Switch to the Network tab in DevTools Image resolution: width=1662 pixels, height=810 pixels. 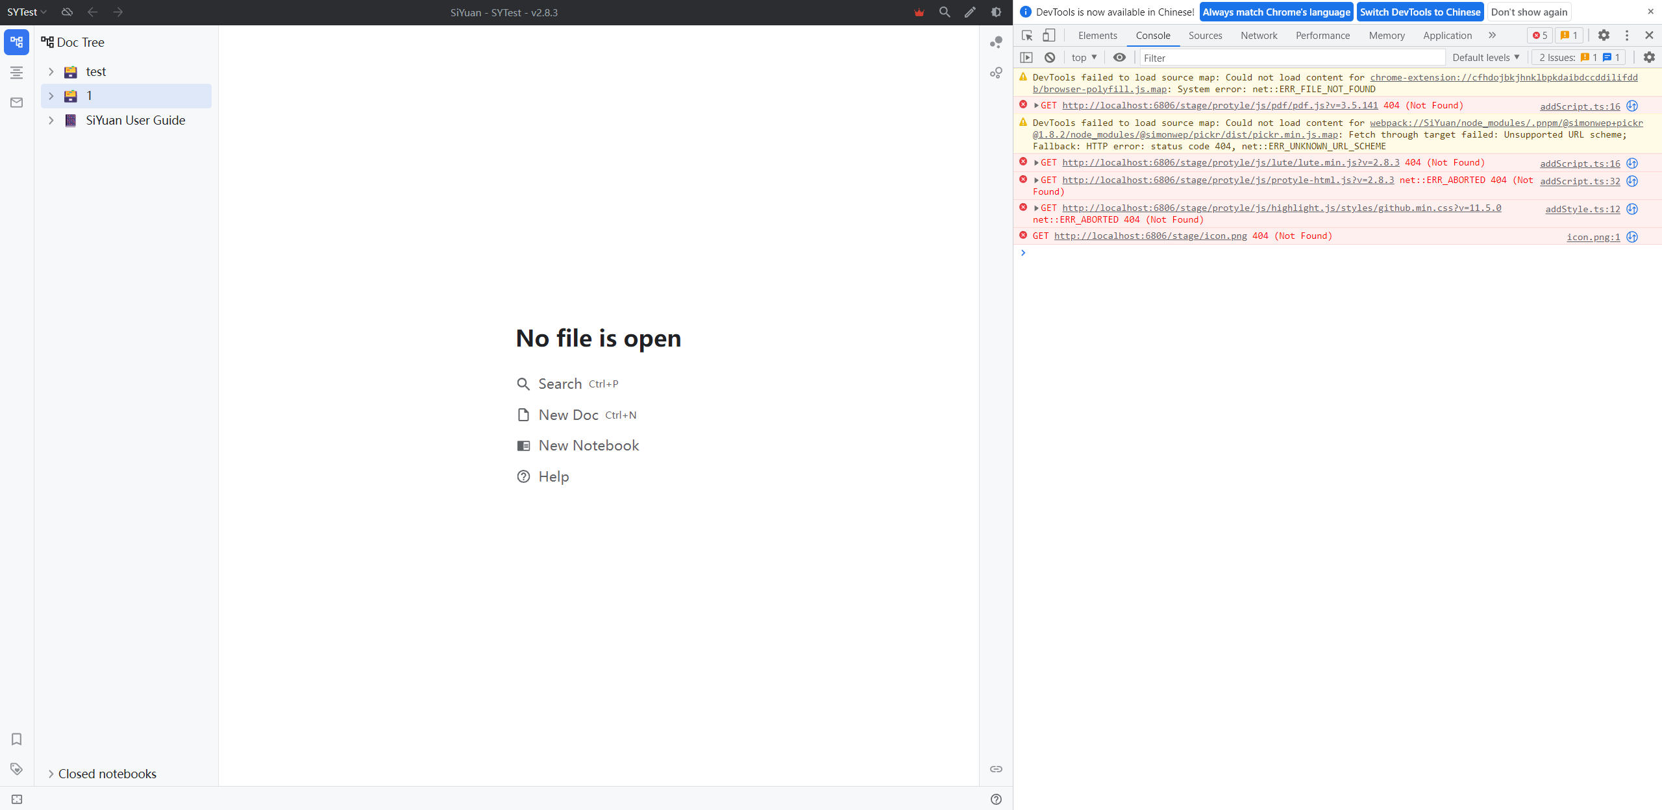(x=1258, y=36)
